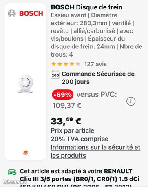Click the RENAULT Clio III compatibility text
This screenshot has height=187, width=148.
pos(80,178)
